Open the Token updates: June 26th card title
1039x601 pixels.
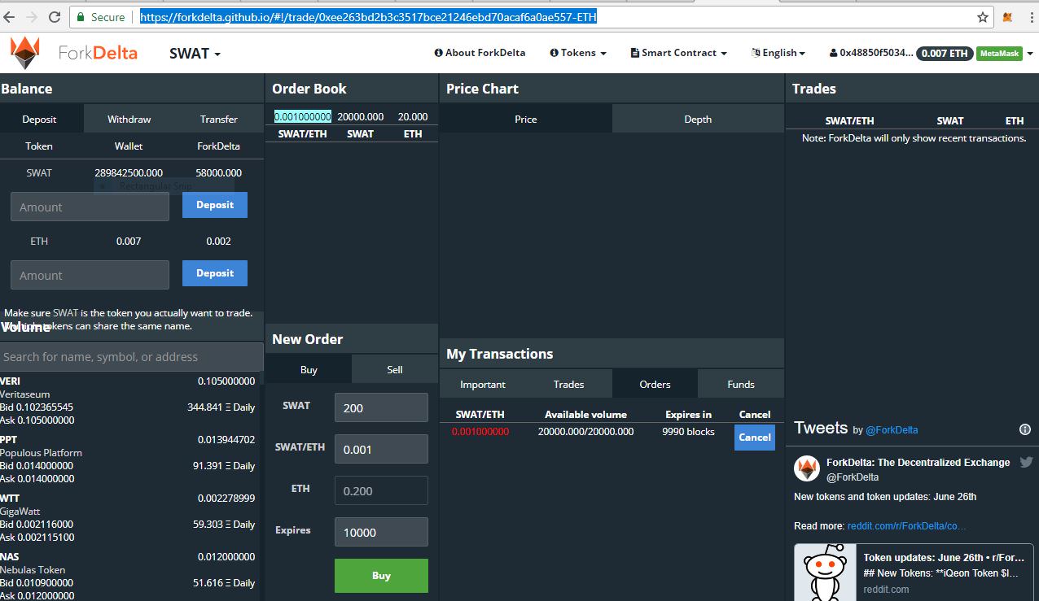click(945, 558)
